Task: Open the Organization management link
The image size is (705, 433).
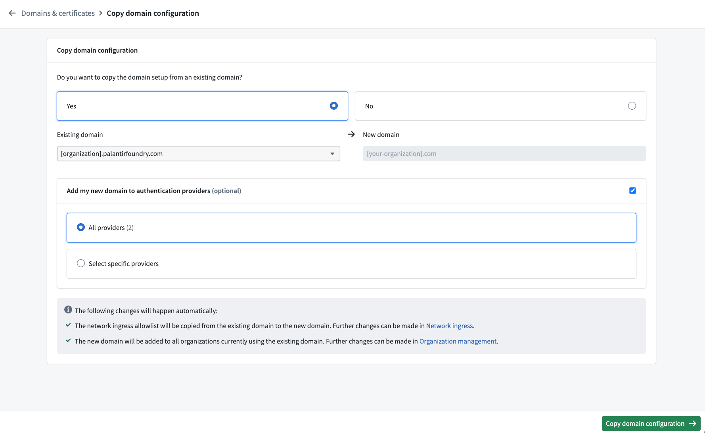Action: click(458, 341)
